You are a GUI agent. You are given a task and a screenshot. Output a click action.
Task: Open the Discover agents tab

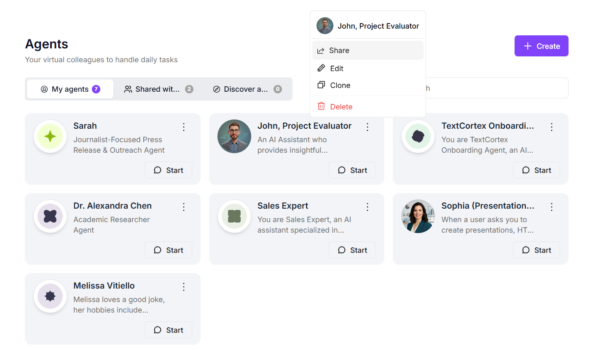point(247,89)
